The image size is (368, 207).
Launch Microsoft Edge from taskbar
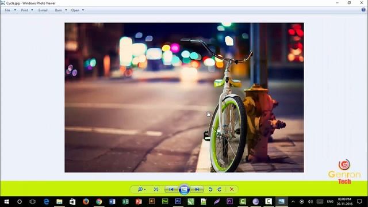(46, 202)
